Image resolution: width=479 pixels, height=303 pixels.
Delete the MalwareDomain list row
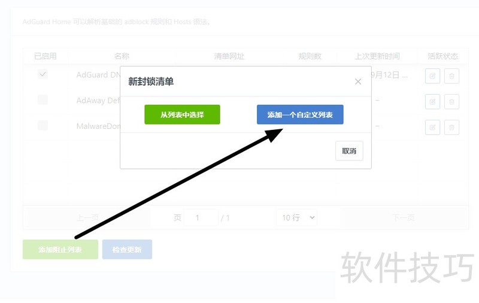click(x=451, y=128)
